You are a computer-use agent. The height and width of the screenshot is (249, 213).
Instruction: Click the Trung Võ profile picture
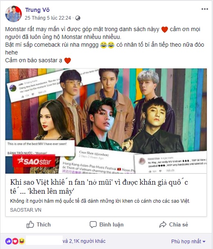[14, 14]
